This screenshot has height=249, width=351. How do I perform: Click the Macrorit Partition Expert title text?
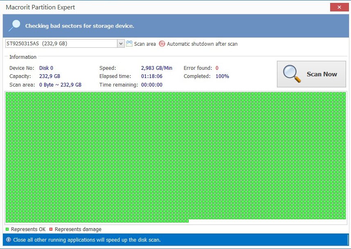pyautogui.click(x=40, y=7)
